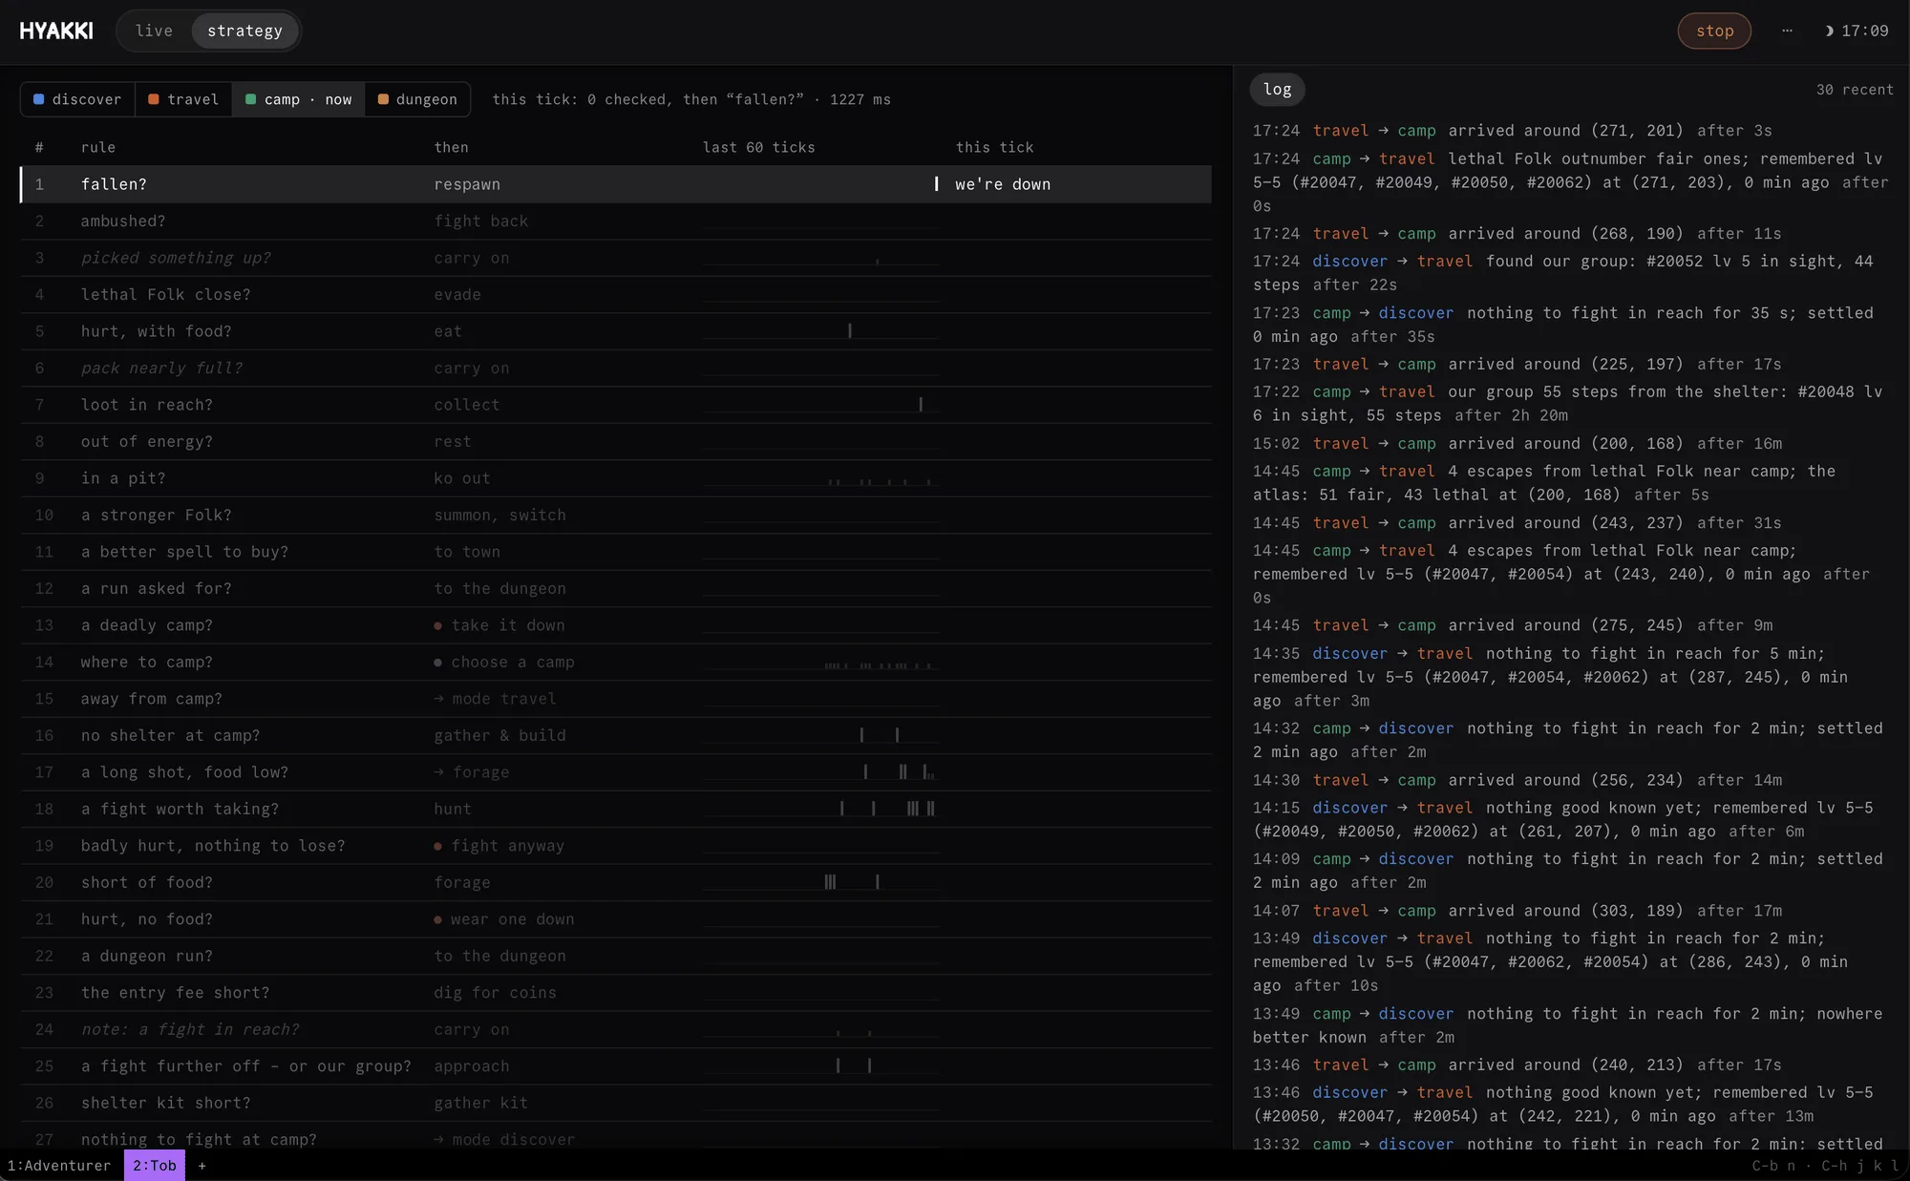Image resolution: width=1910 pixels, height=1181 pixels.
Task: Switch to terminal window 2:Tob
Action: 155,1165
